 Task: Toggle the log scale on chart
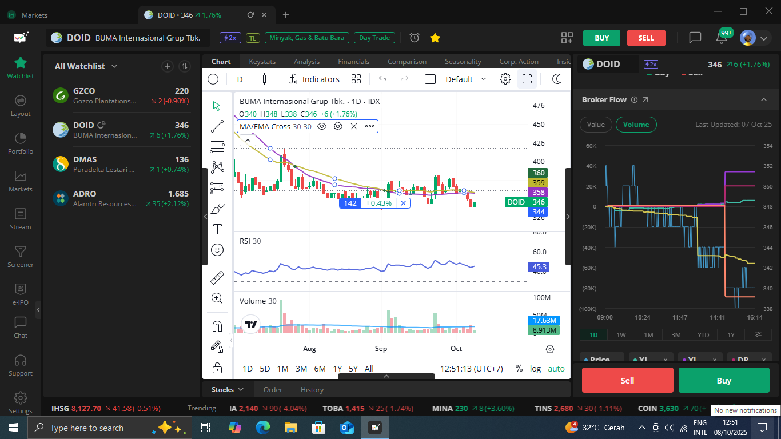(x=535, y=369)
